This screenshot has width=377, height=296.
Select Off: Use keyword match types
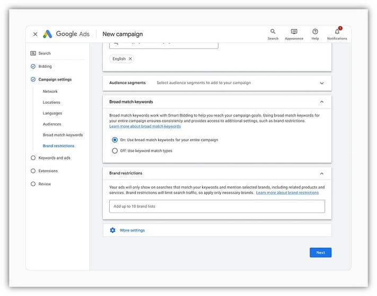[115, 151]
